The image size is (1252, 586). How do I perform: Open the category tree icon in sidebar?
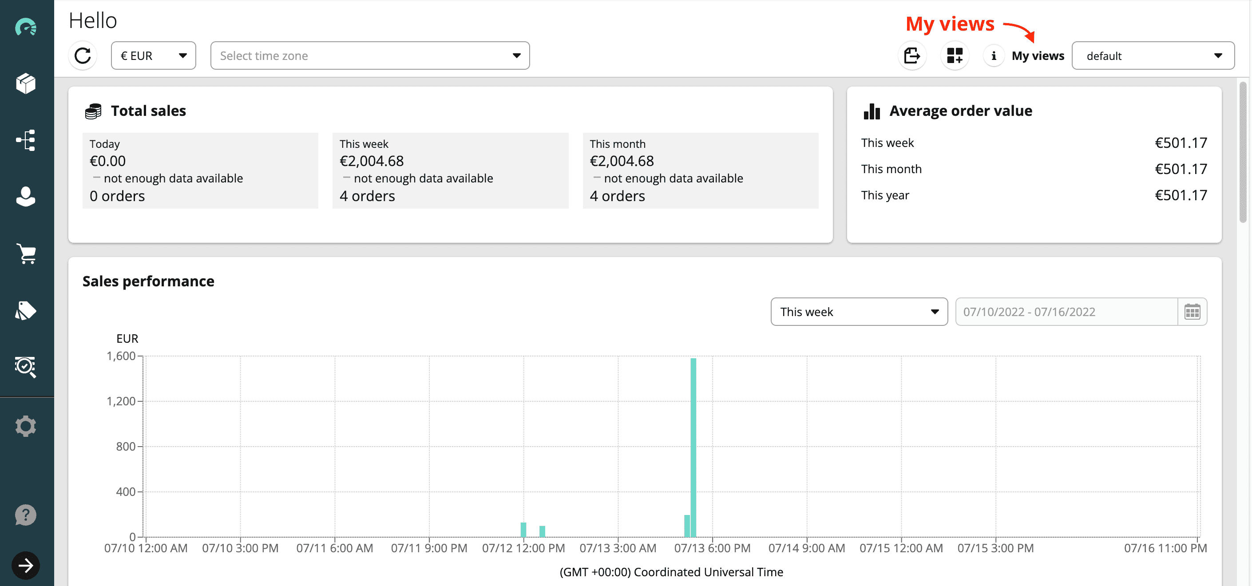pos(26,140)
